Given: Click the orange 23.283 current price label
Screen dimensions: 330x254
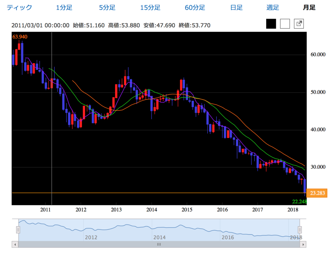Looking at the screenshot, I should pos(317,193).
